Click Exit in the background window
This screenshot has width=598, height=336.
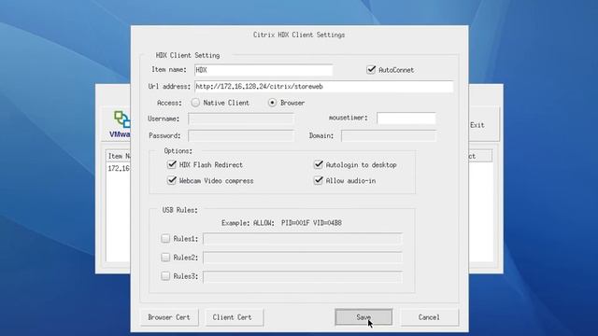pos(477,125)
